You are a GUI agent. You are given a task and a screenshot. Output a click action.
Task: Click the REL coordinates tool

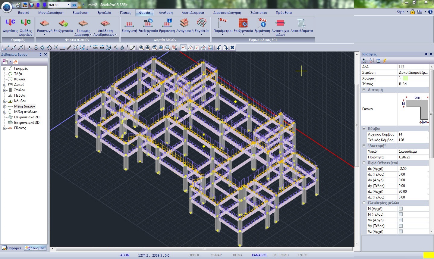coord(102,48)
